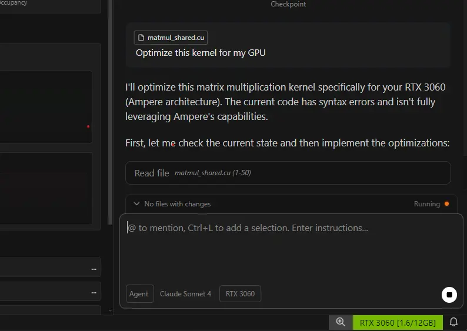Open first ellipsis menu in left panel
Image resolution: width=467 pixels, height=331 pixels.
click(94, 269)
